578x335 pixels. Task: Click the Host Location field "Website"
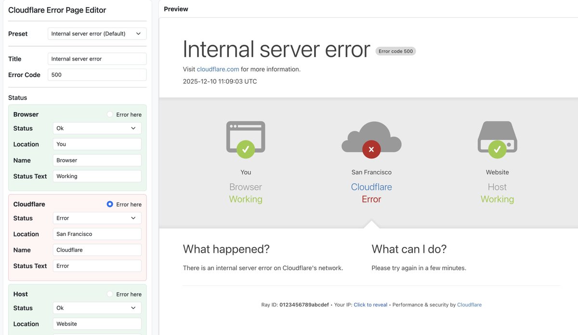[x=97, y=324]
